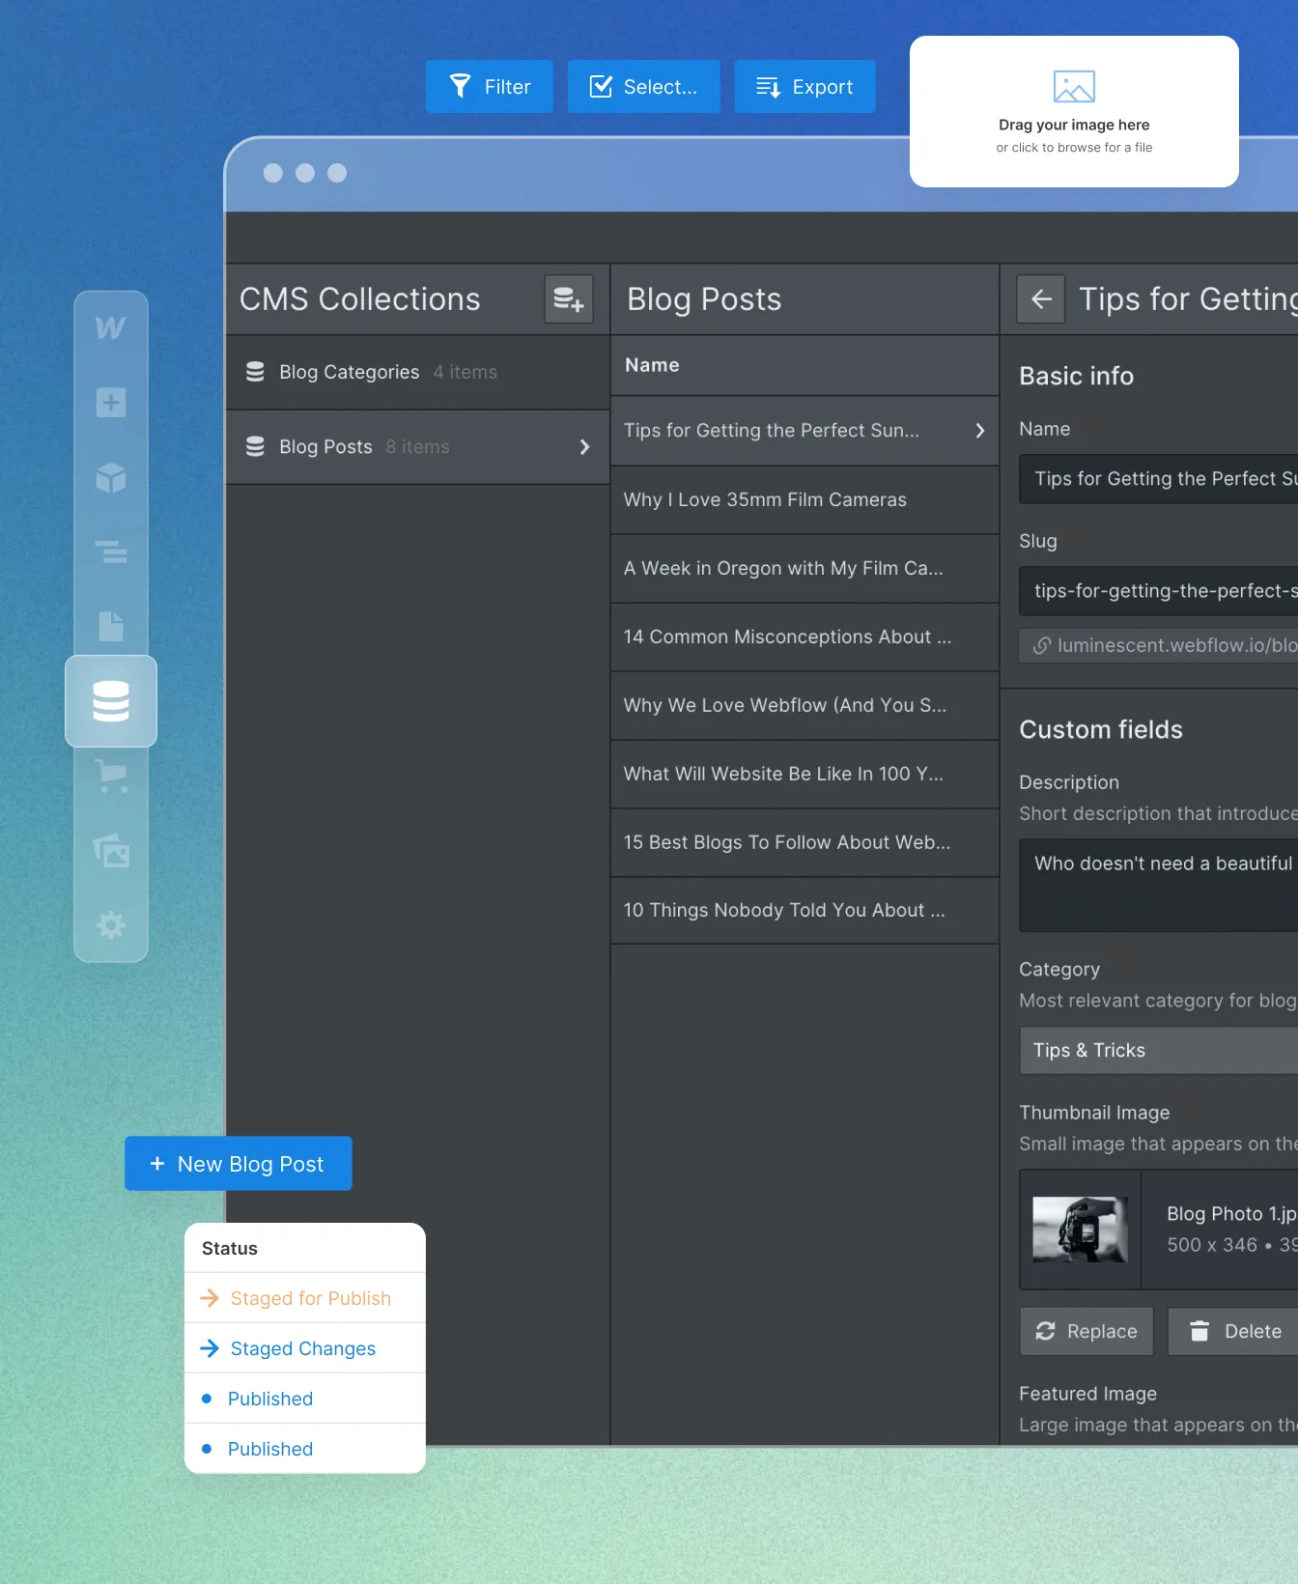Open the Blog Posts collection
This screenshot has height=1584, width=1298.
417,446
